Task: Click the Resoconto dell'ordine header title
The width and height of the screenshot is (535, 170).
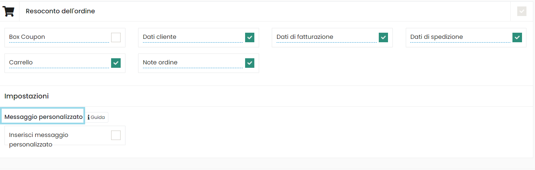Action: point(60,11)
